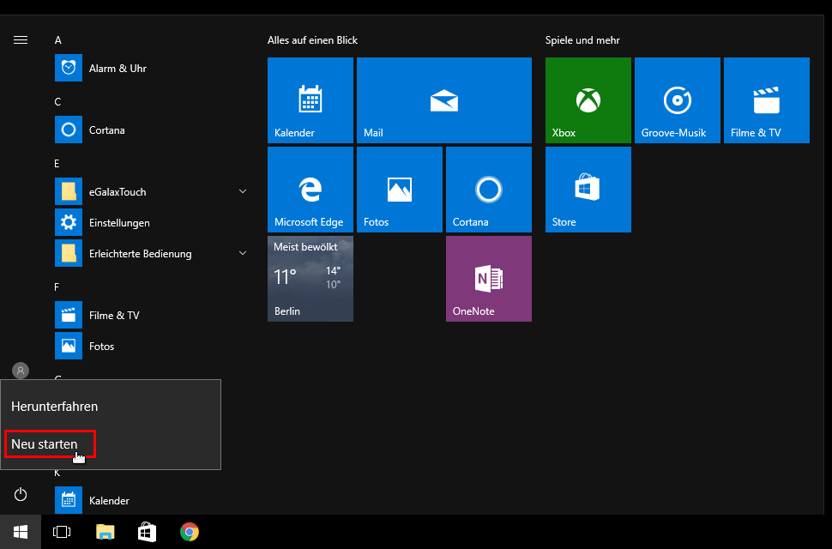The width and height of the screenshot is (832, 549).
Task: Click the Windows Start button
Action: point(21,532)
